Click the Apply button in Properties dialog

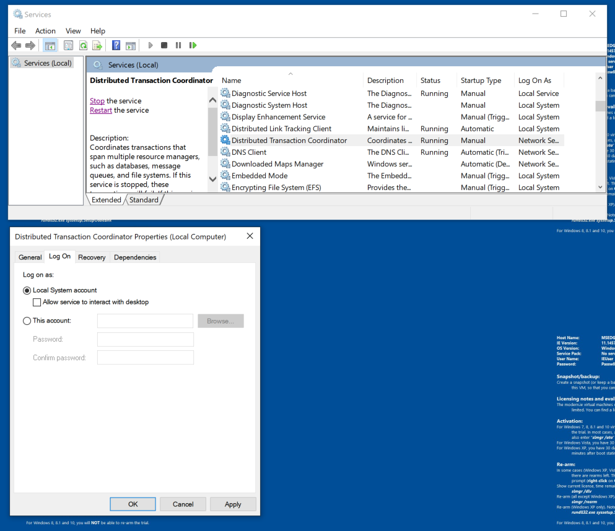pyautogui.click(x=233, y=504)
